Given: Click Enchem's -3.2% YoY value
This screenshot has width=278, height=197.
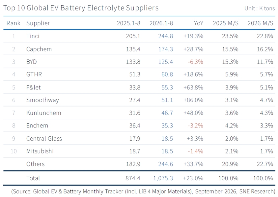Looking at the screenshot, I should [x=195, y=126].
